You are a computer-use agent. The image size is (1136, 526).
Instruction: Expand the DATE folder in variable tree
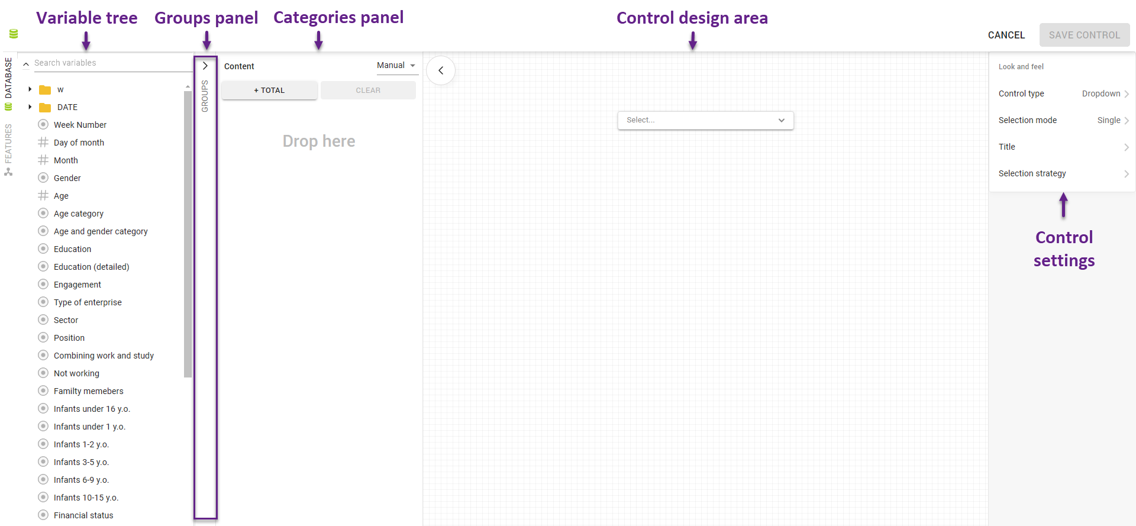[30, 107]
